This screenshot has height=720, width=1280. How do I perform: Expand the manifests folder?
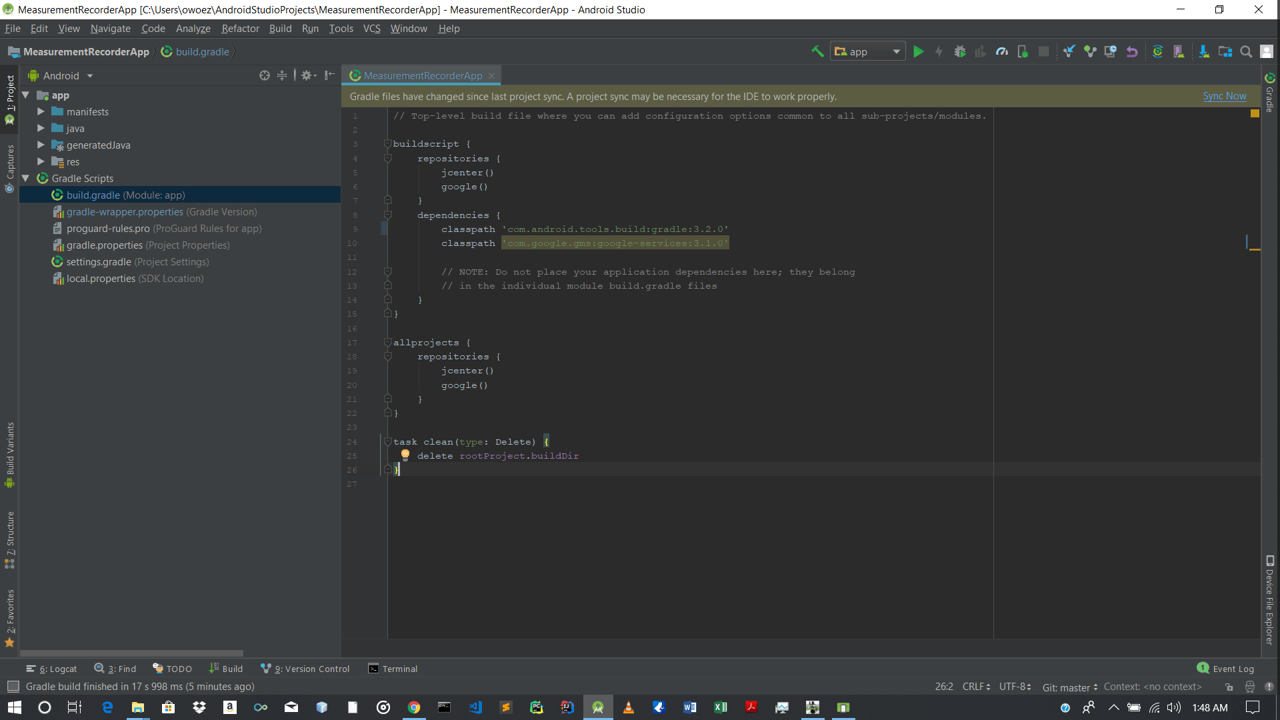pyautogui.click(x=41, y=111)
